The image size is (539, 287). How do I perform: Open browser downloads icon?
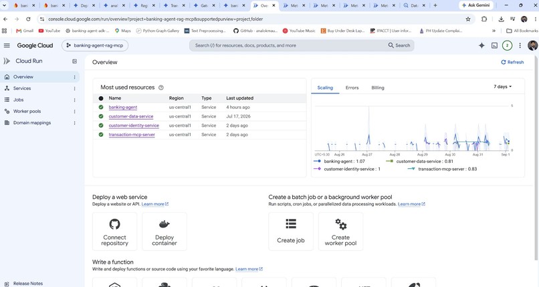[501, 19]
